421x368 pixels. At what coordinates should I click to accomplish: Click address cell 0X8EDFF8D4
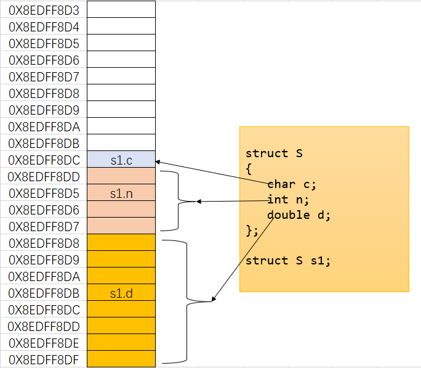pos(44,27)
